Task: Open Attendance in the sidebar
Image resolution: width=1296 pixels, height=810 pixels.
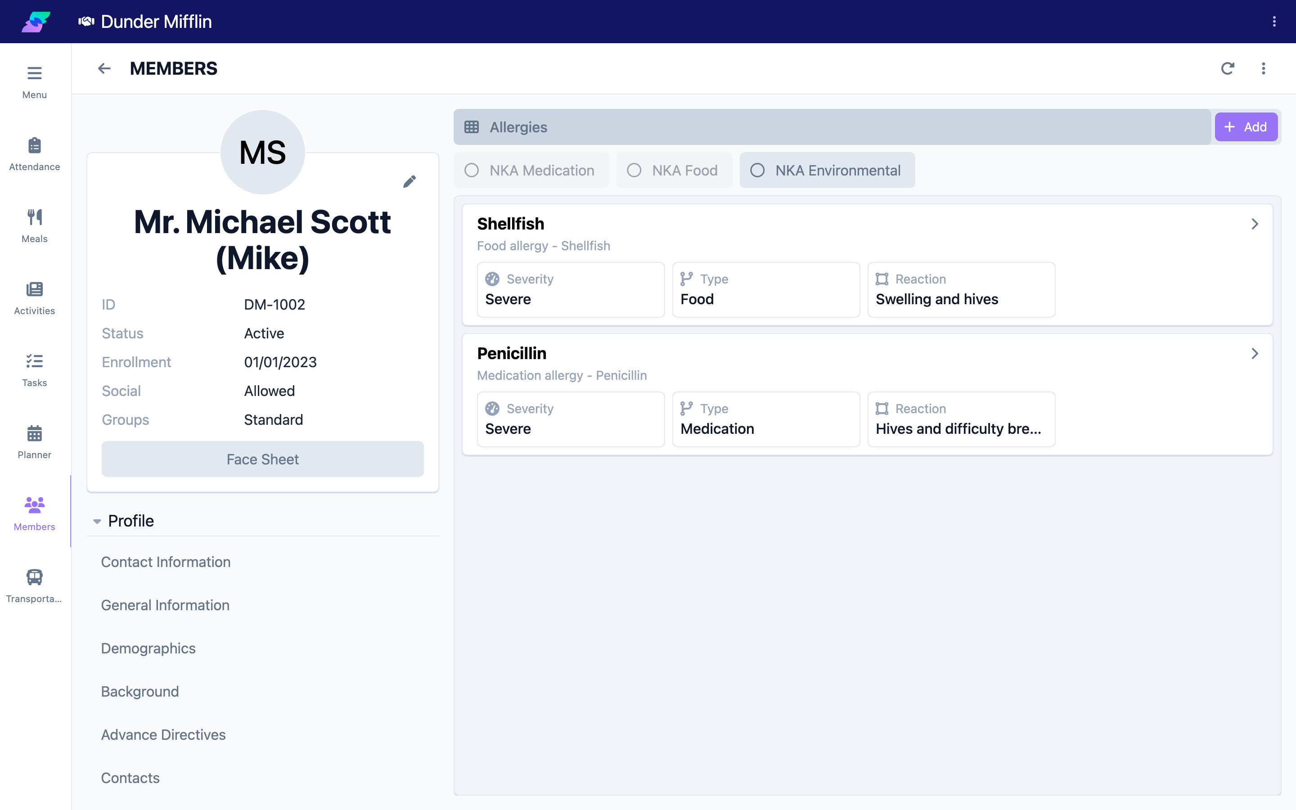Action: click(34, 154)
